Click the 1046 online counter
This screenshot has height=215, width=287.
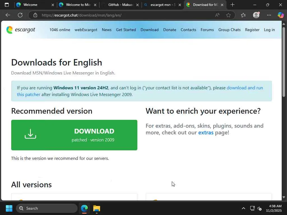[60, 30]
